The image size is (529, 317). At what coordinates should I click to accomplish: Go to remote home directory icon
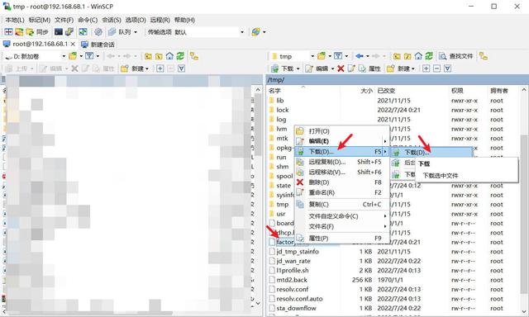418,56
